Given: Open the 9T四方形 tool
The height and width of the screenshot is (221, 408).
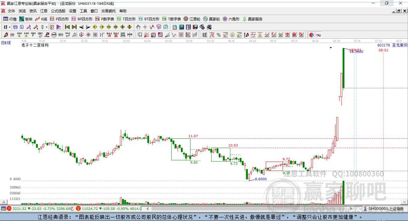Looking at the screenshot, I should click(149, 19).
